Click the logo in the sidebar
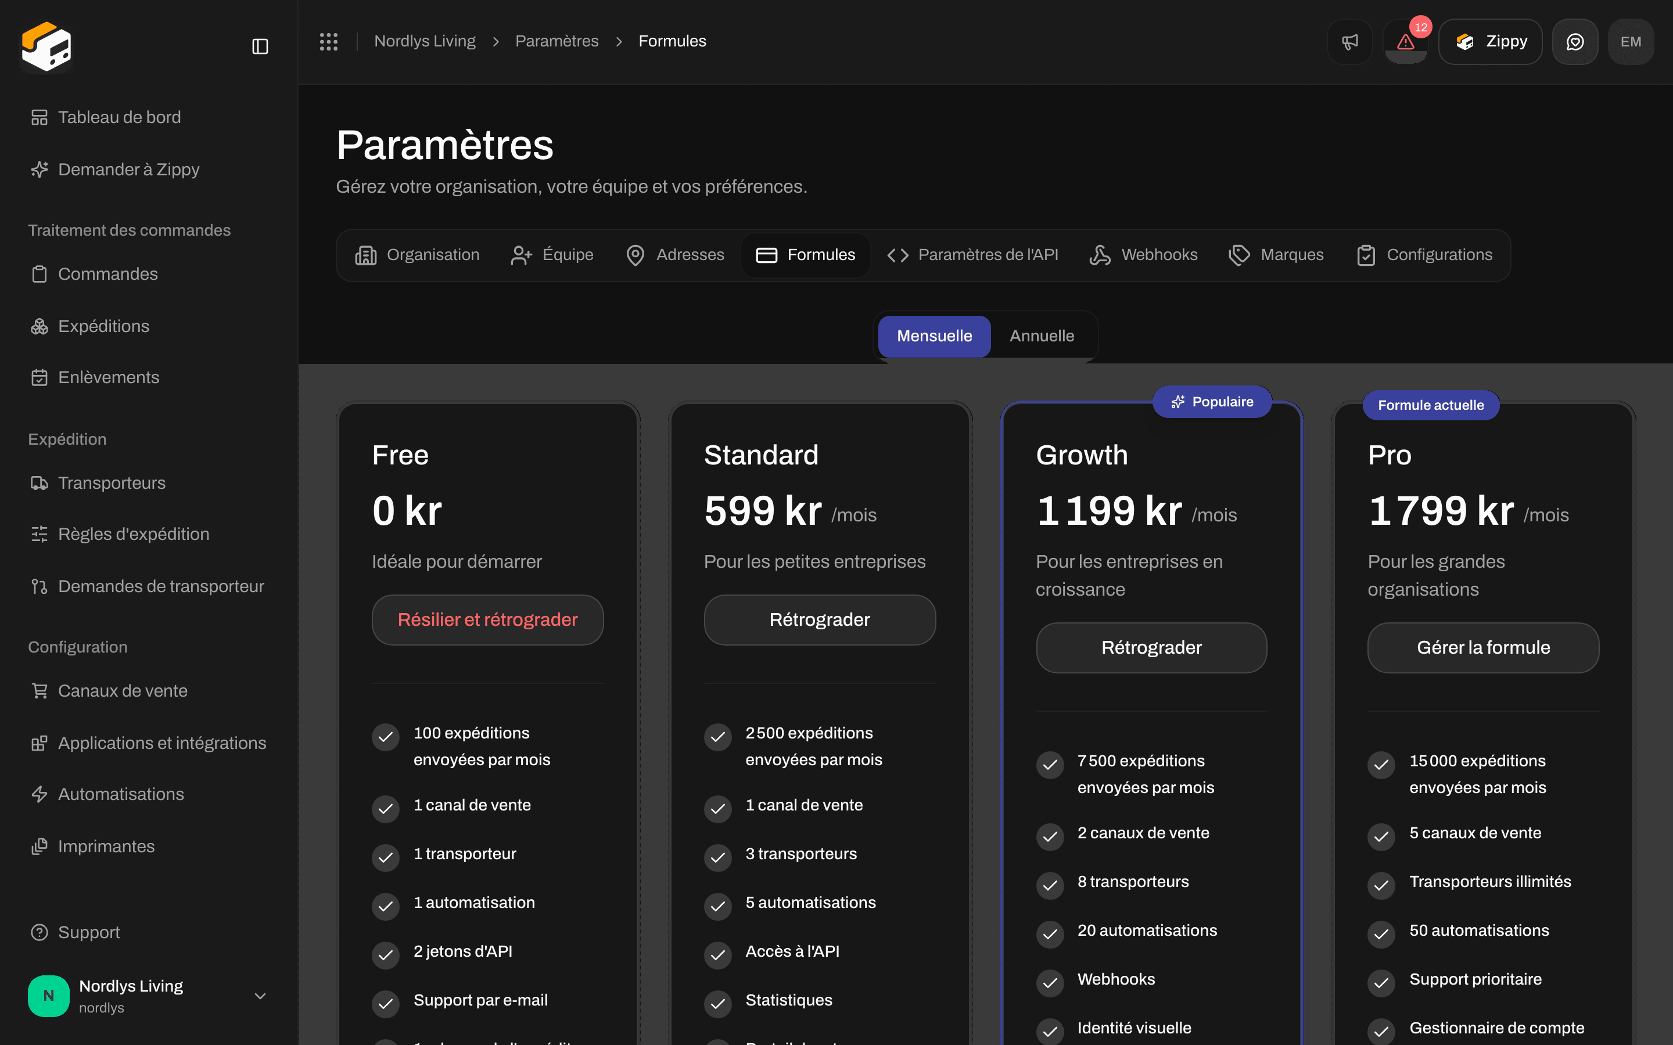Viewport: 1673px width, 1045px height. coord(46,46)
